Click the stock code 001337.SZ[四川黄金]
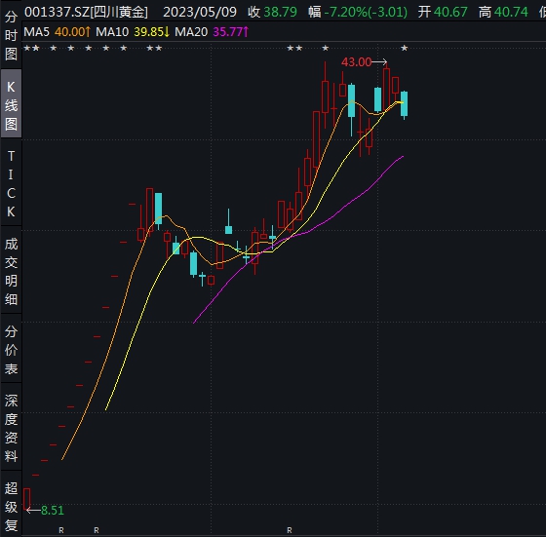This screenshot has height=537, width=546. [x=86, y=12]
